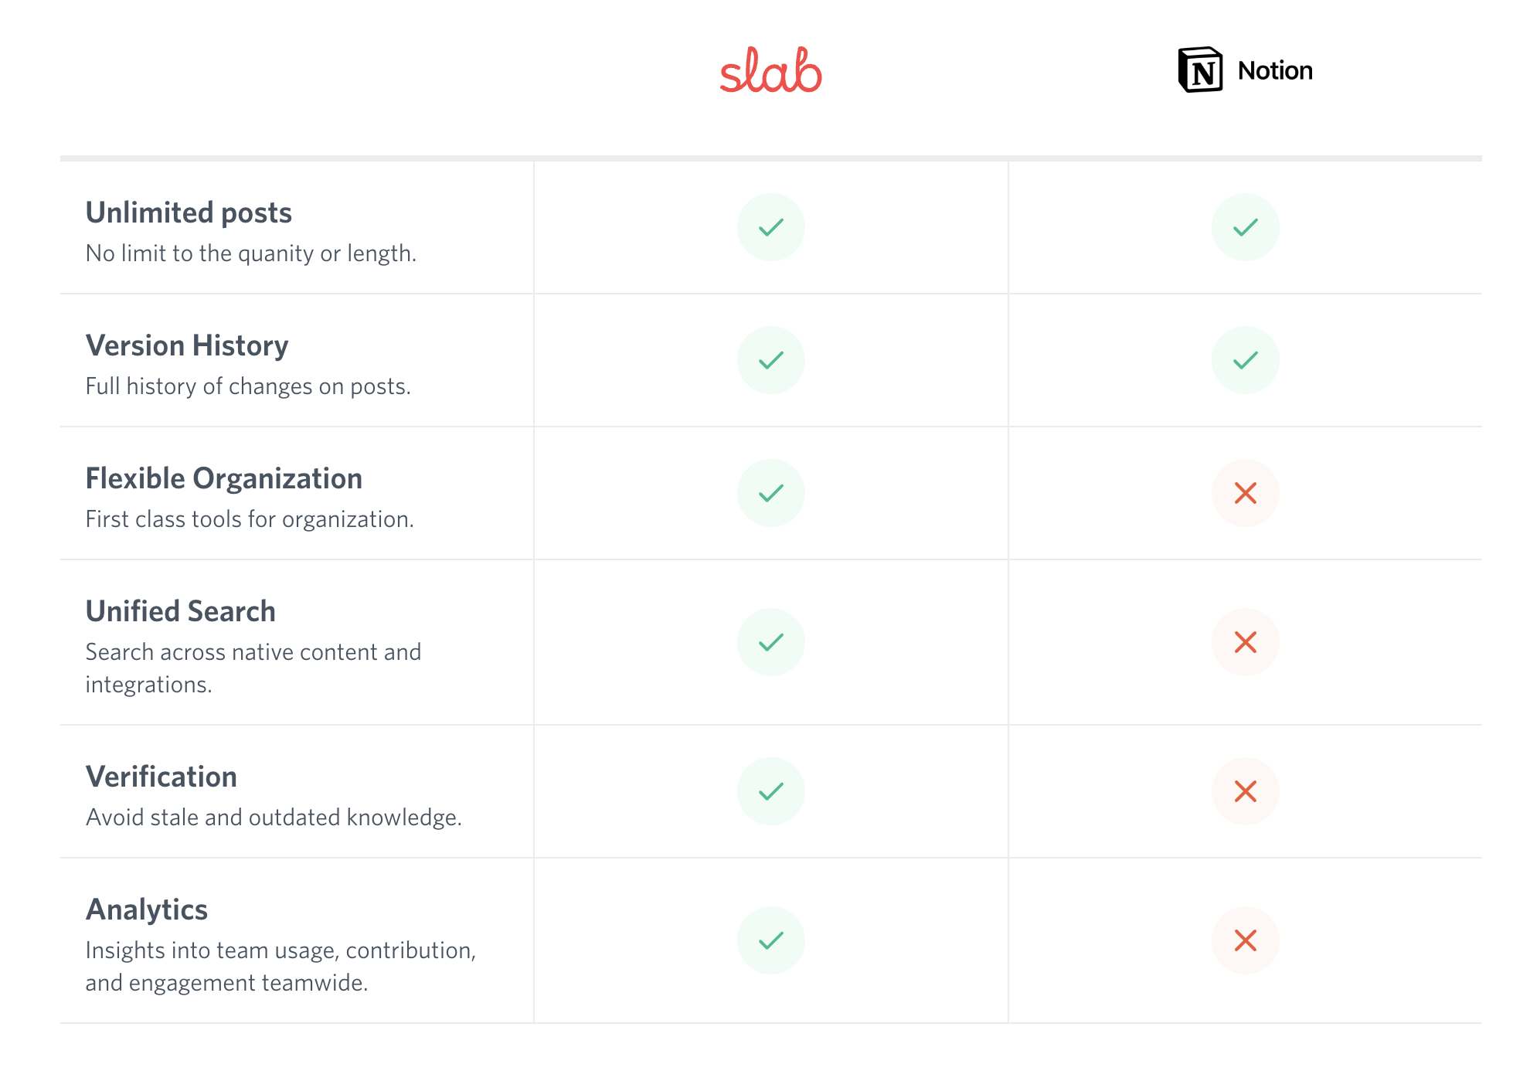Click Slab's checkmark for Flexible Organization
The height and width of the screenshot is (1088, 1530).
pos(770,493)
